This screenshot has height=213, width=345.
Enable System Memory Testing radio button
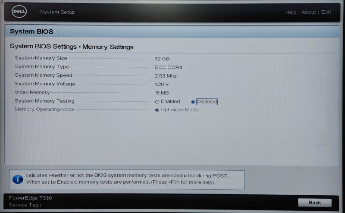tap(157, 102)
